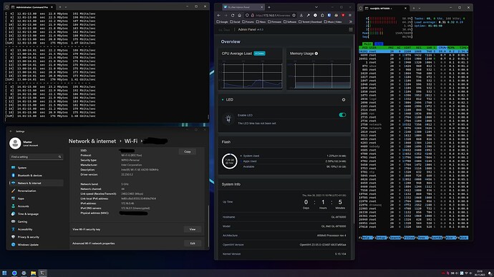Click the Command Prompt window scrollbar

tap(208, 117)
